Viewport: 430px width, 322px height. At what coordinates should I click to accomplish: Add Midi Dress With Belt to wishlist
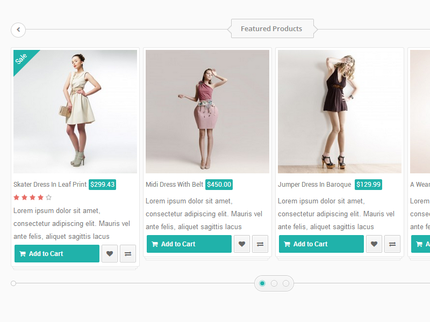click(x=242, y=244)
